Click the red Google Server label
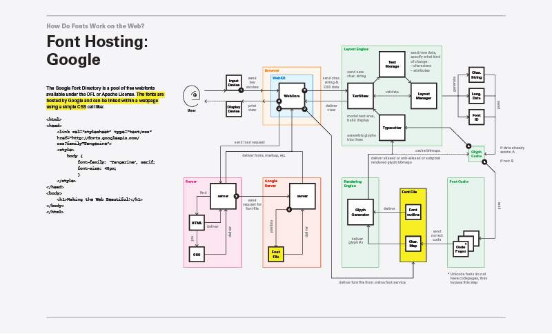Screen dimensions: 552x334 click(270, 184)
